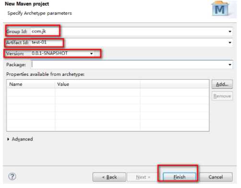
Task: Expand the Advanced section
Action: pos(8,139)
